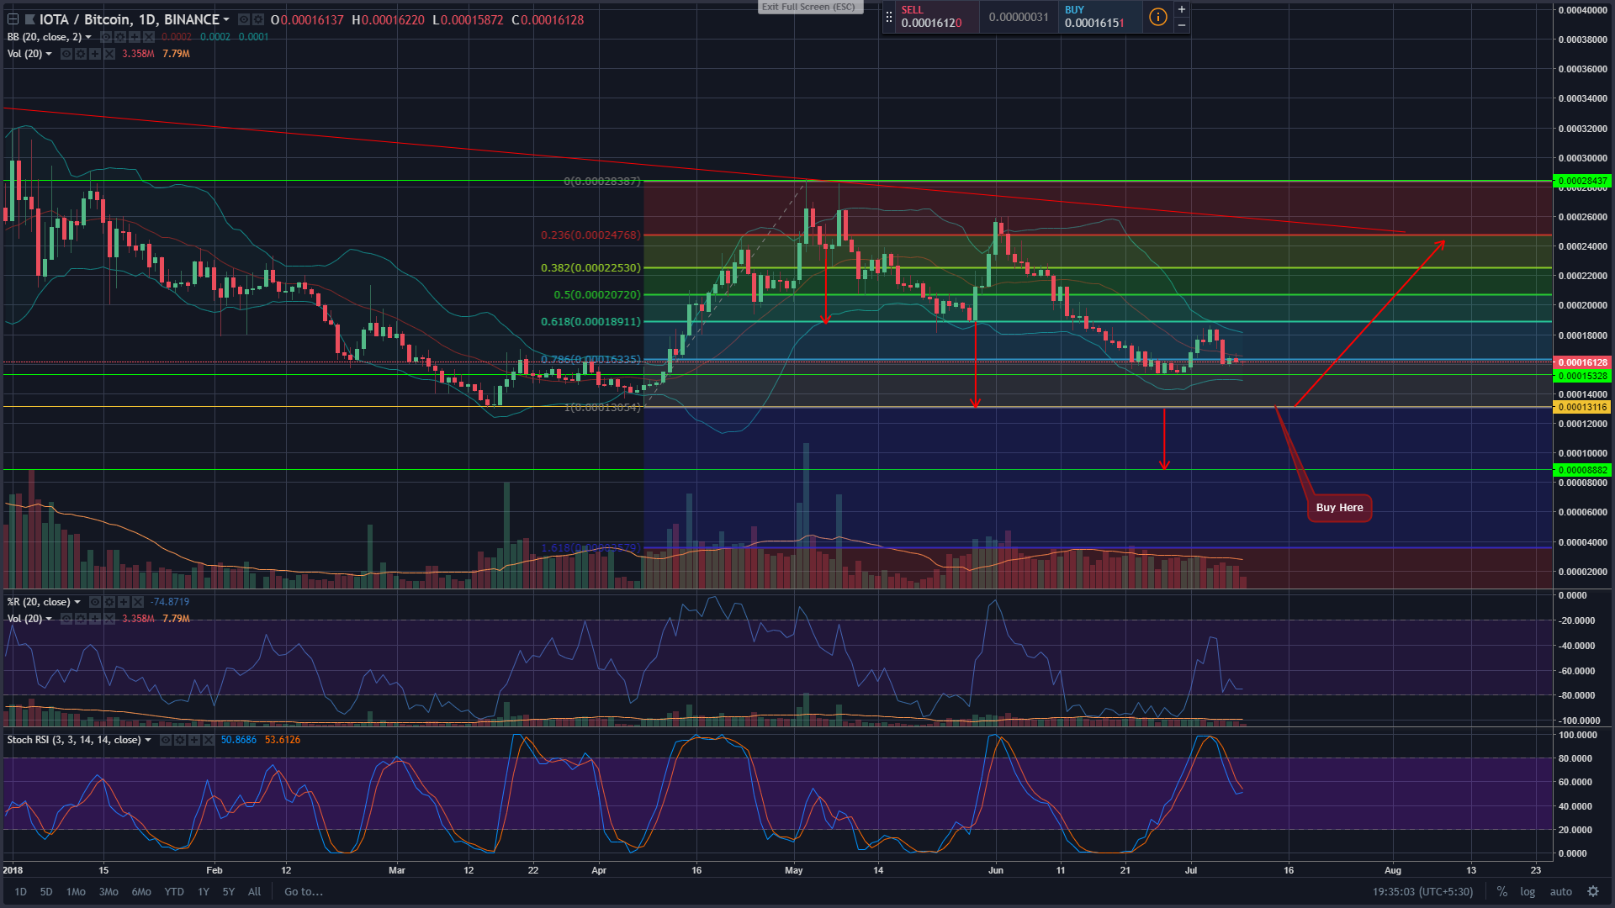Toggle auto scale mode

(1561, 892)
